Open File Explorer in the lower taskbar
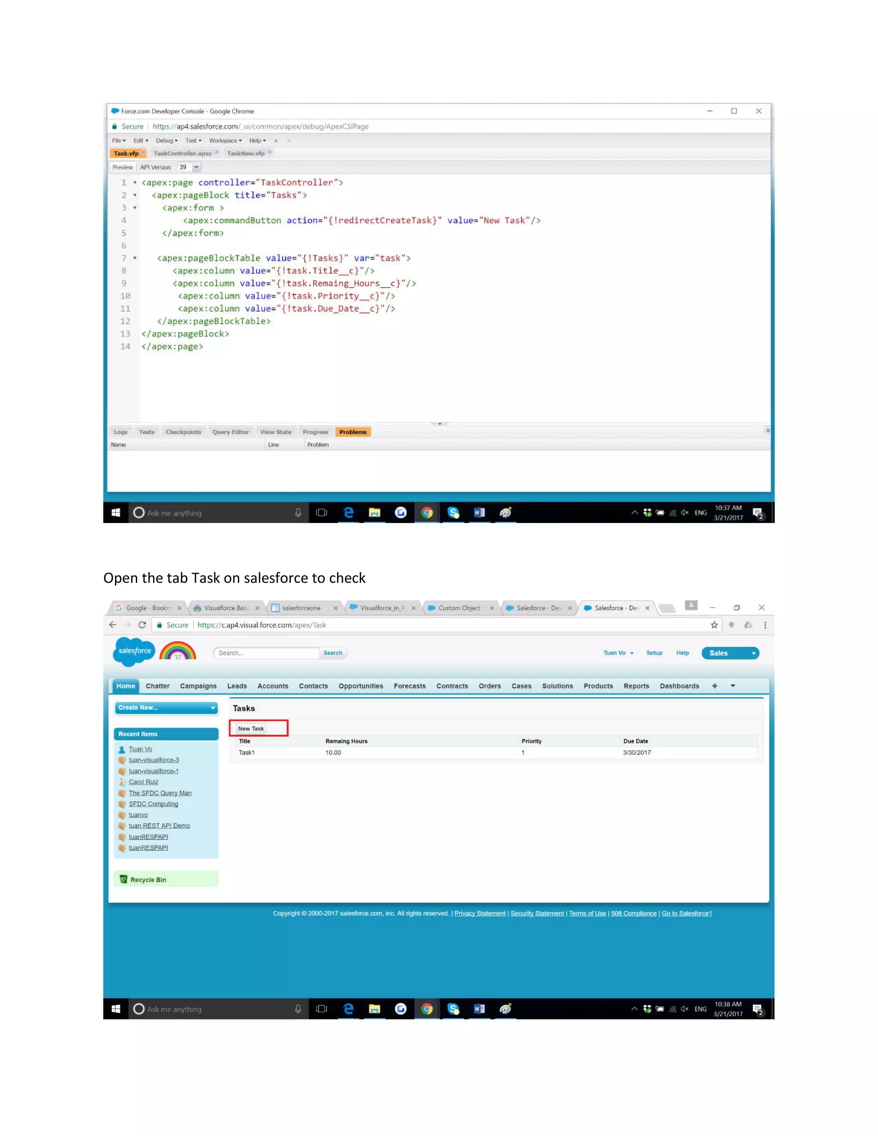The width and height of the screenshot is (878, 1136). 375,1009
